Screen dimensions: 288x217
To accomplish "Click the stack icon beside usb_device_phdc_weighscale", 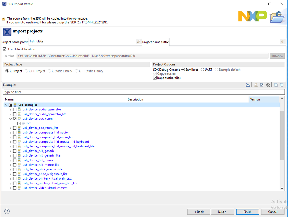I will point(19,169).
